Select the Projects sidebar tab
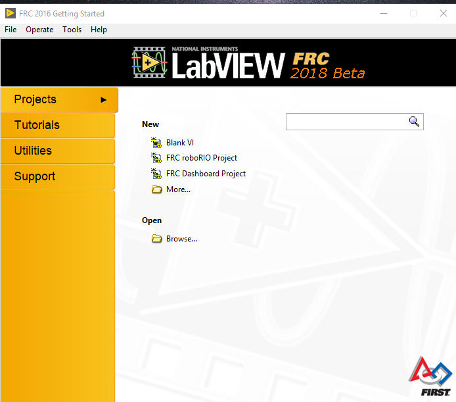 click(59, 99)
